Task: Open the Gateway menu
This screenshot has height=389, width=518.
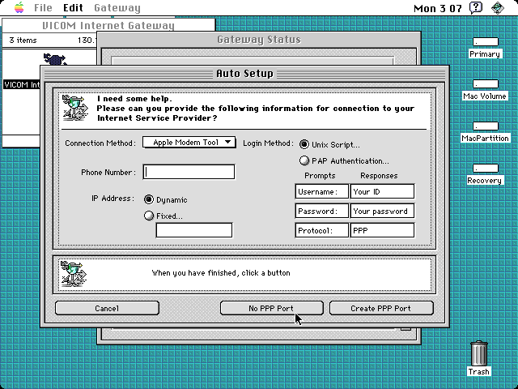Action: (117, 7)
